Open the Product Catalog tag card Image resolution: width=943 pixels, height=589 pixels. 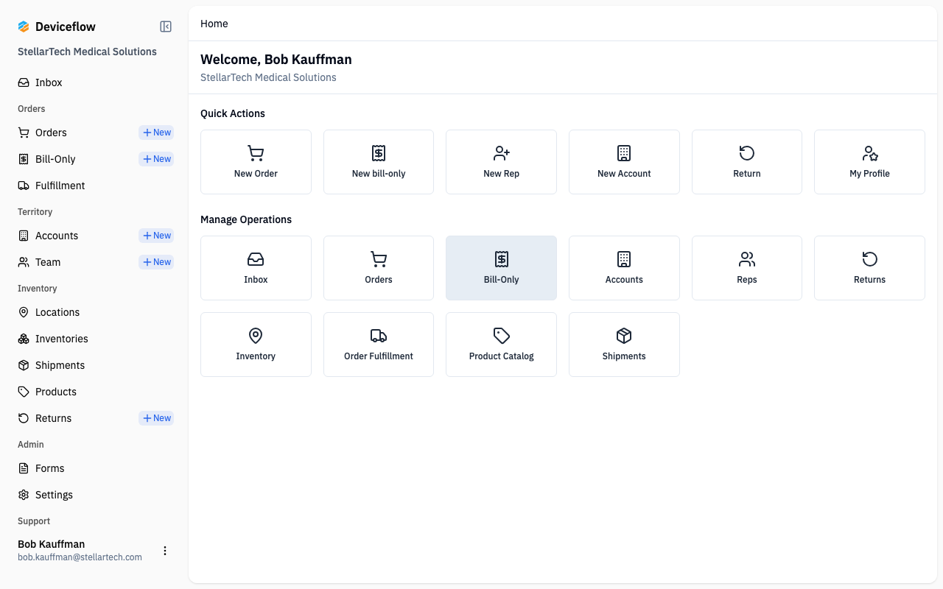pyautogui.click(x=501, y=345)
